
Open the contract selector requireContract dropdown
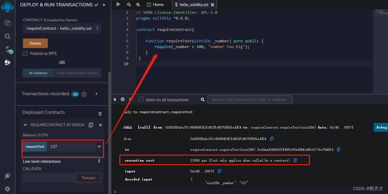click(x=62, y=28)
